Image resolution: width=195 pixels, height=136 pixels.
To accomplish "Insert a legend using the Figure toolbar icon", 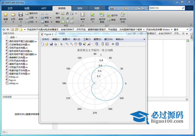I will pos(107,44).
